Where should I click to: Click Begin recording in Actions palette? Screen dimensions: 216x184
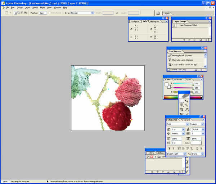(158, 172)
